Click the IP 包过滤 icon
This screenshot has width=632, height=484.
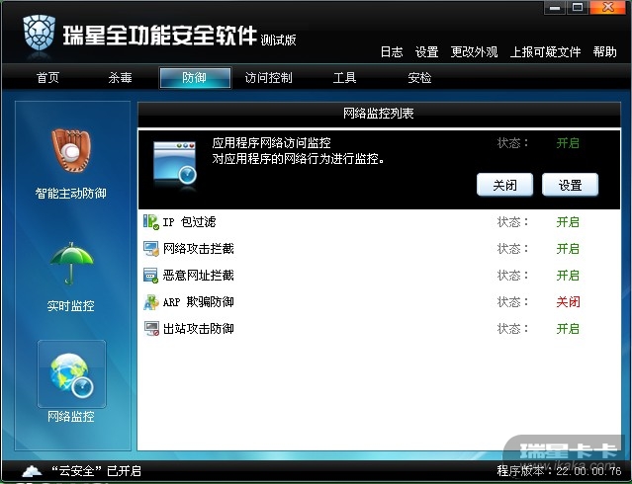pos(151,222)
